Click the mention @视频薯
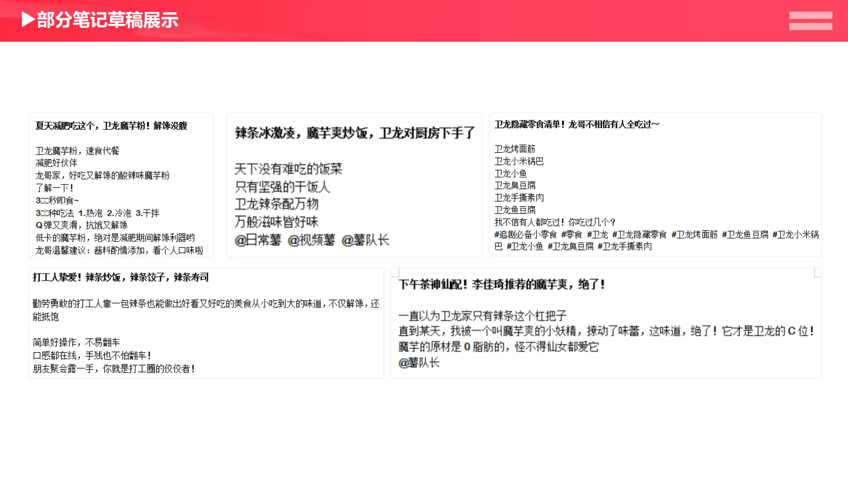848x477 pixels. [311, 240]
